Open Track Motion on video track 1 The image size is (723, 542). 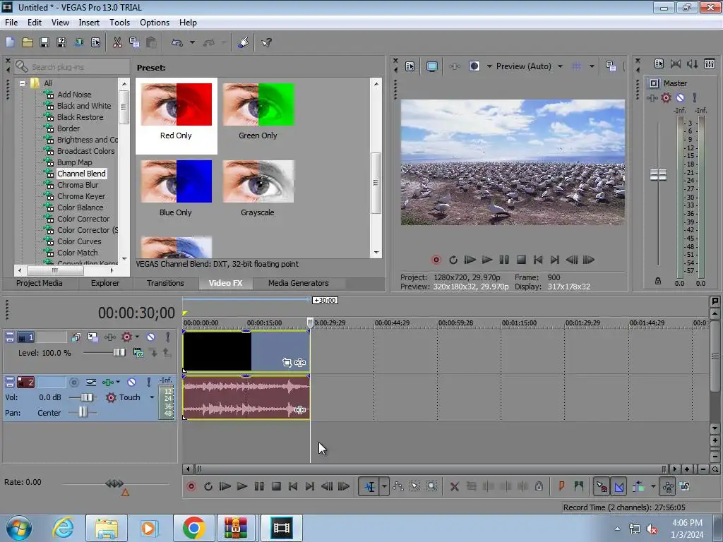(x=92, y=337)
